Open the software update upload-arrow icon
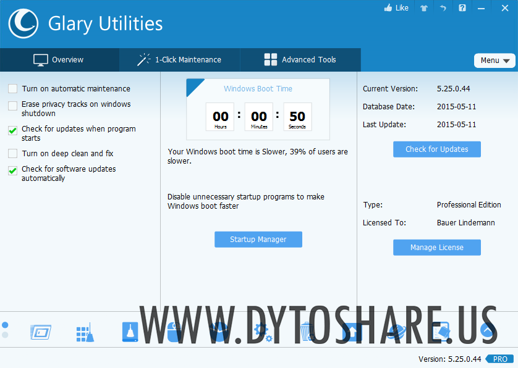Screen dimensions: 518x368 click(x=352, y=332)
